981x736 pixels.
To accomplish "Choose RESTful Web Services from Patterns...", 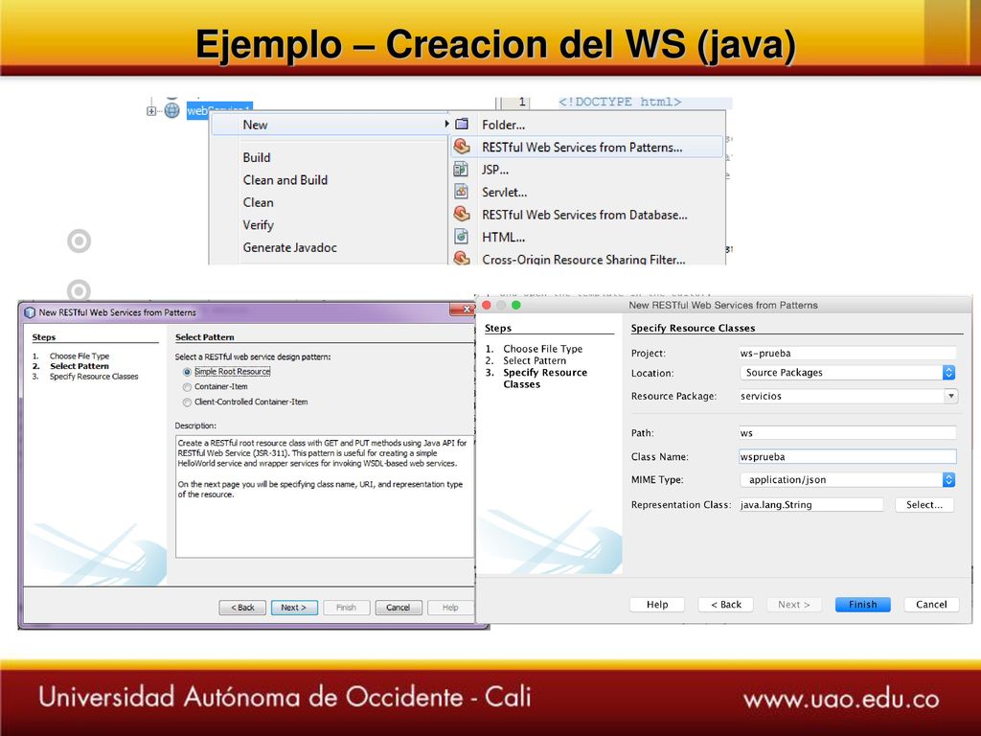I will [587, 147].
